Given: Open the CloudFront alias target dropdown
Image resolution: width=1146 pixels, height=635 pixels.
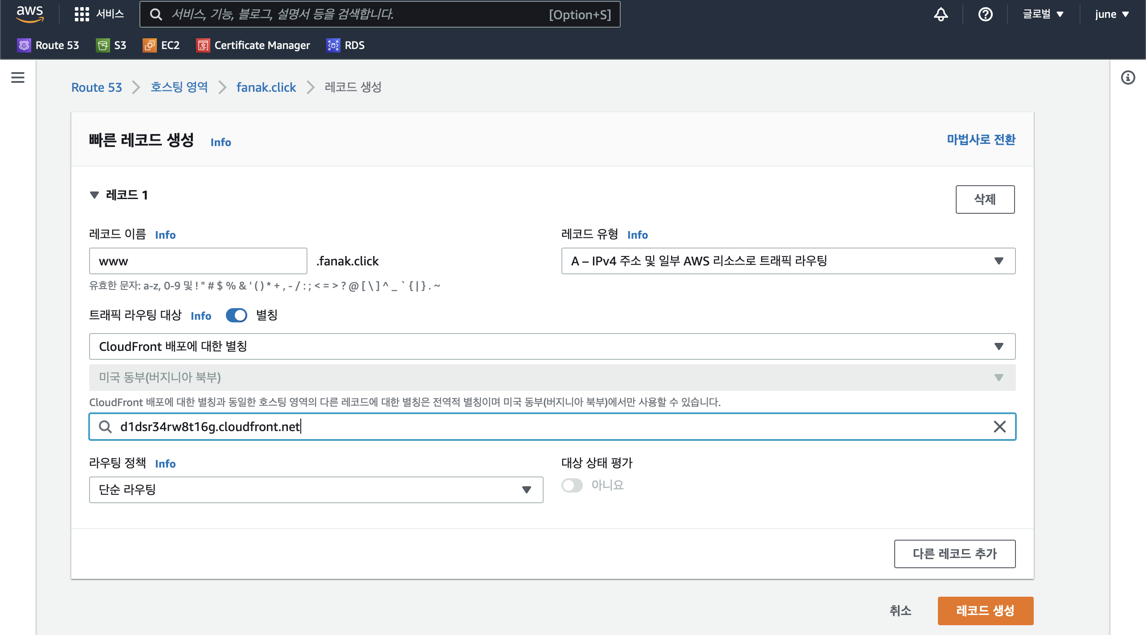Looking at the screenshot, I should [552, 346].
